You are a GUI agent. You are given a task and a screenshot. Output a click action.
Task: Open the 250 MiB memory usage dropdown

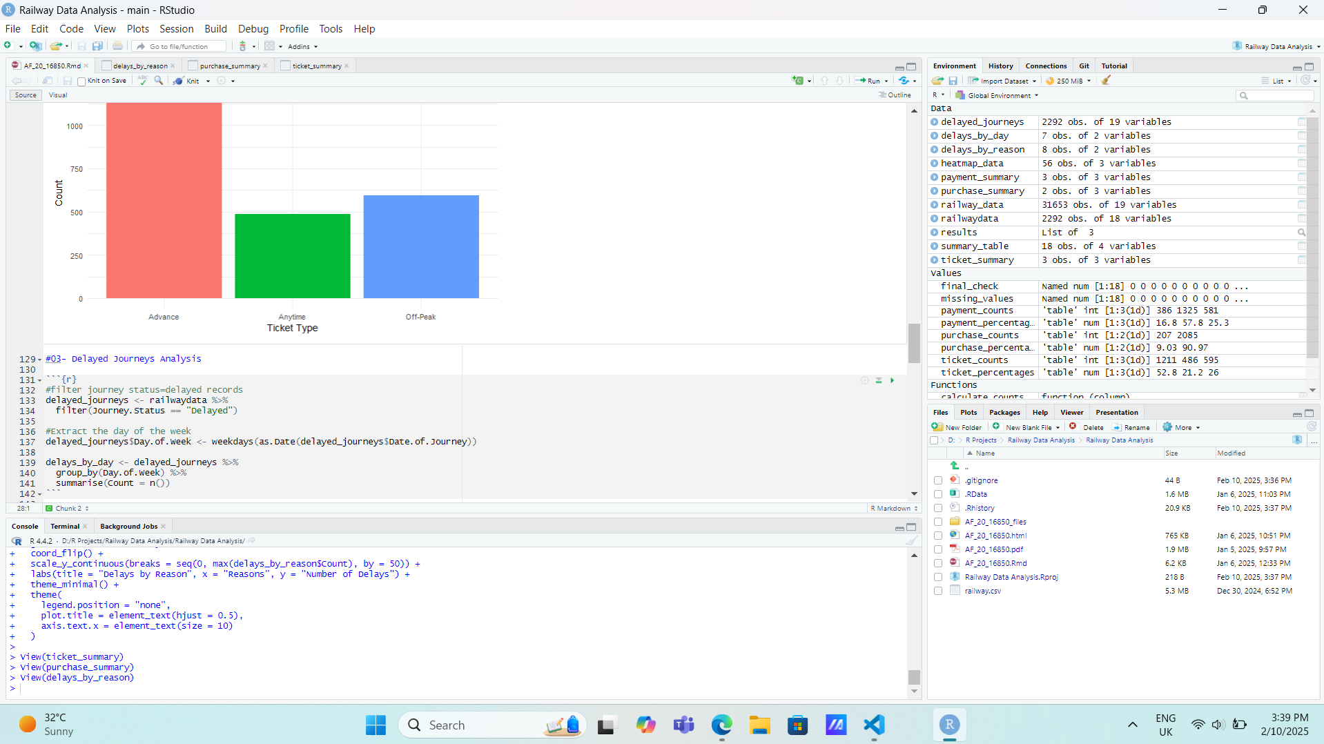coord(1069,81)
